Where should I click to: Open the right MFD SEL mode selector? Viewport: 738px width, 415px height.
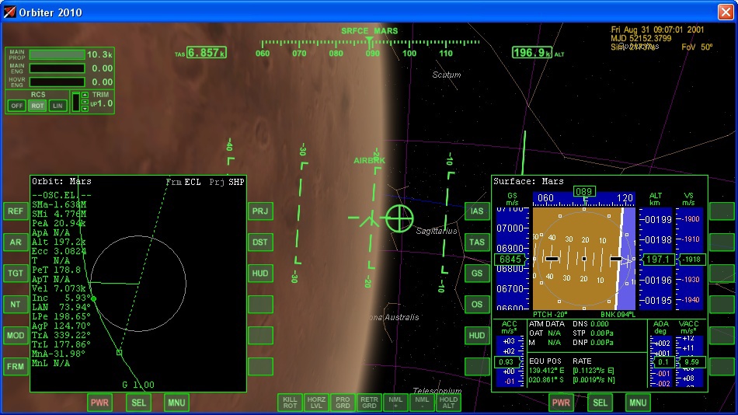point(600,403)
